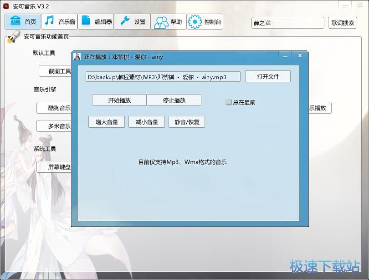Switch to the 音乐窗 tab
369x280 pixels.
tap(59, 22)
